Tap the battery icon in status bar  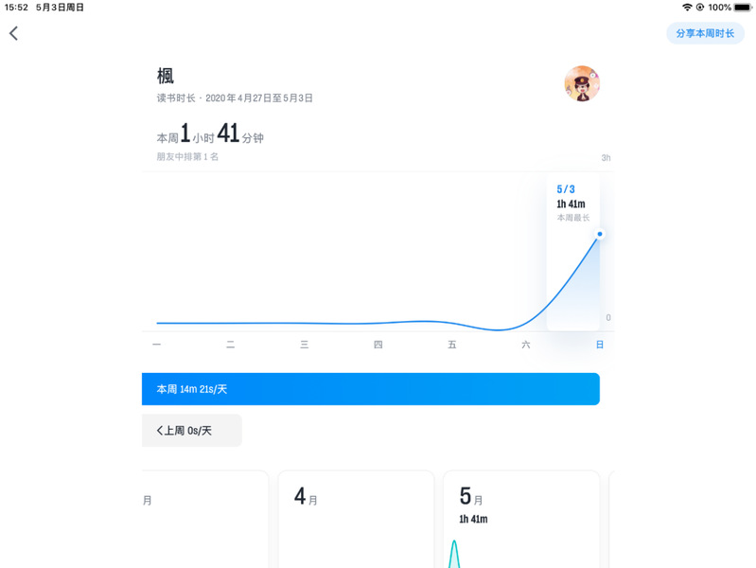point(743,7)
